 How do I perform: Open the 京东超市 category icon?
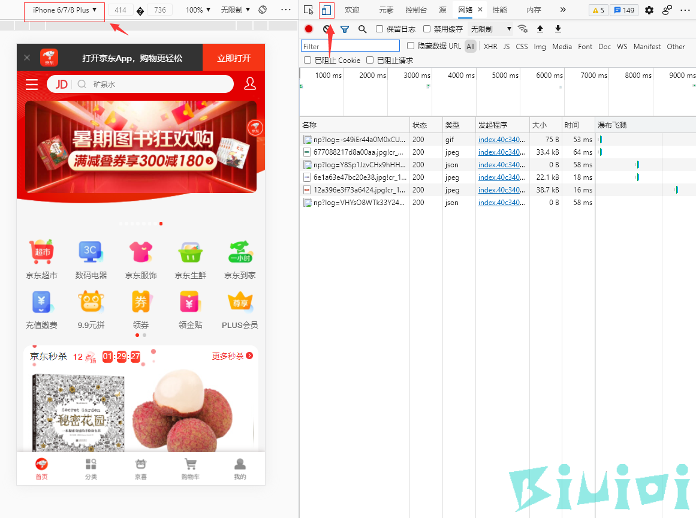[x=41, y=252]
